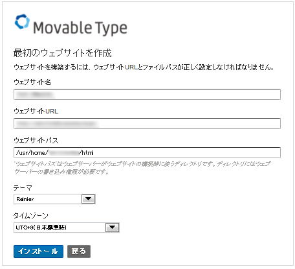Click the Movable Type hexagon logo icon

pos(22,21)
